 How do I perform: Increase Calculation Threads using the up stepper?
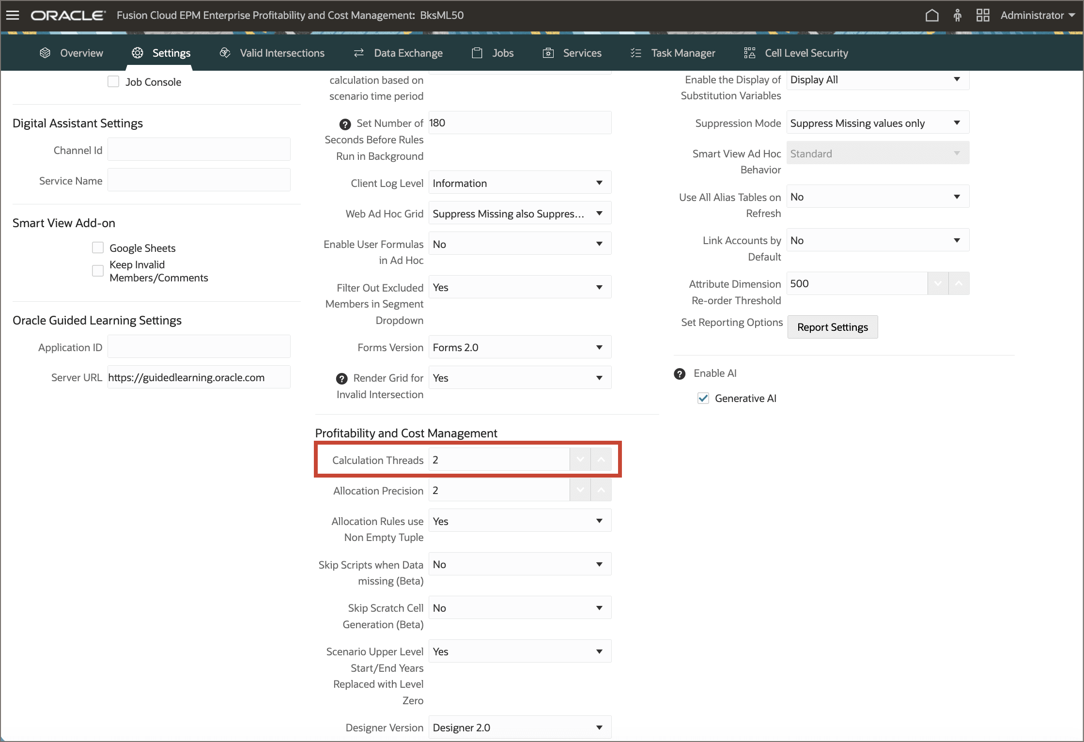tap(602, 459)
